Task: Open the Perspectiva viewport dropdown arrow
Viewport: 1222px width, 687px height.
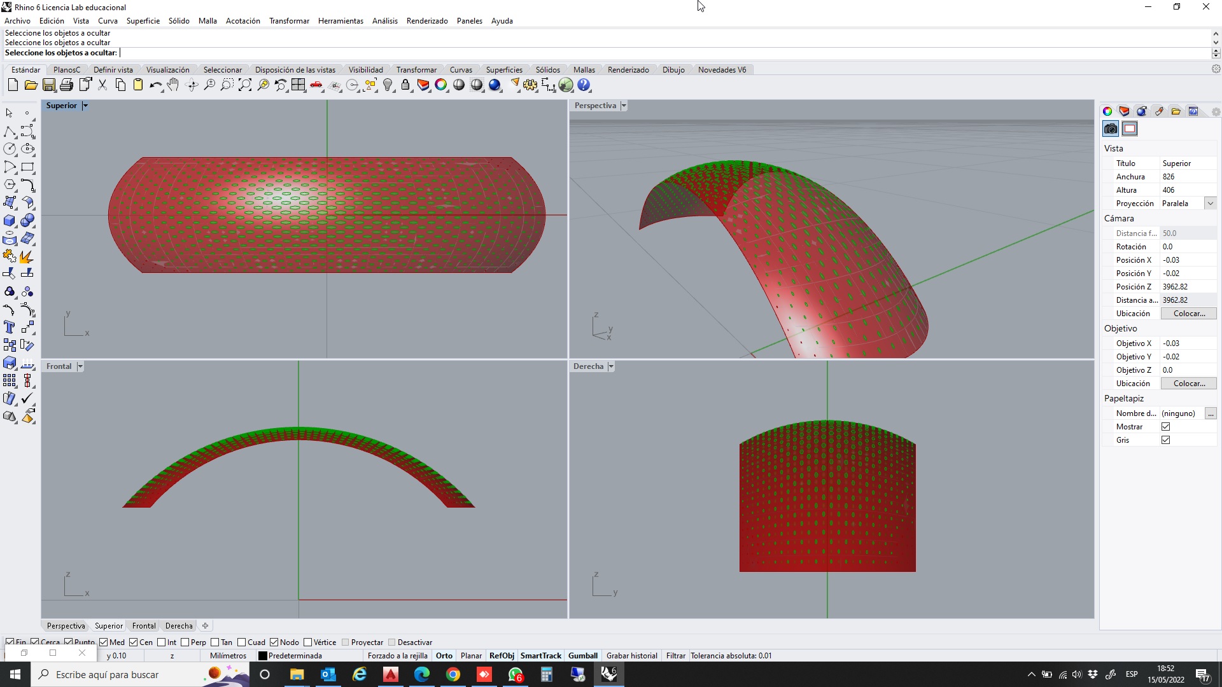Action: [x=624, y=106]
